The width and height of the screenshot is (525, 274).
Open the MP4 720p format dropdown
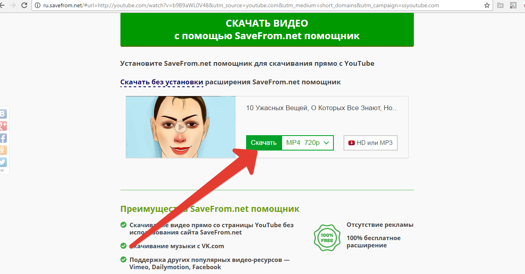click(x=308, y=142)
